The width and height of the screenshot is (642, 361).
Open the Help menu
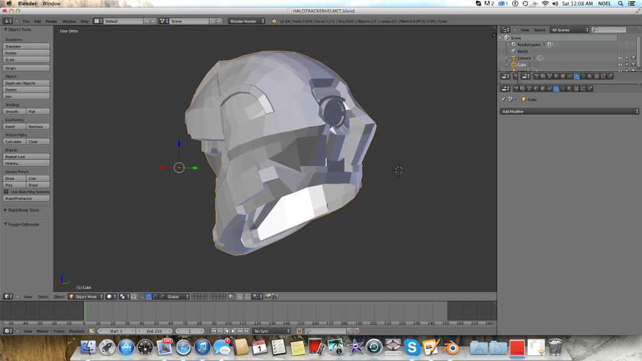click(x=85, y=21)
